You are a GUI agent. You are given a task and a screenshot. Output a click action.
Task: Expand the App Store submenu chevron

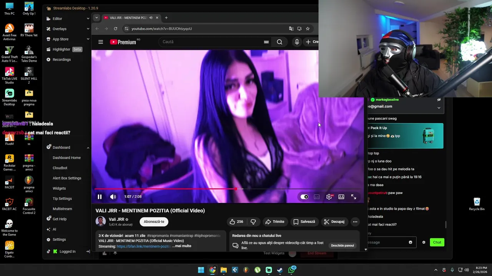pyautogui.click(x=88, y=39)
